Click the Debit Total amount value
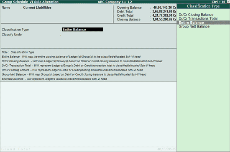The height and width of the screenshot is (152, 230). pos(164,11)
